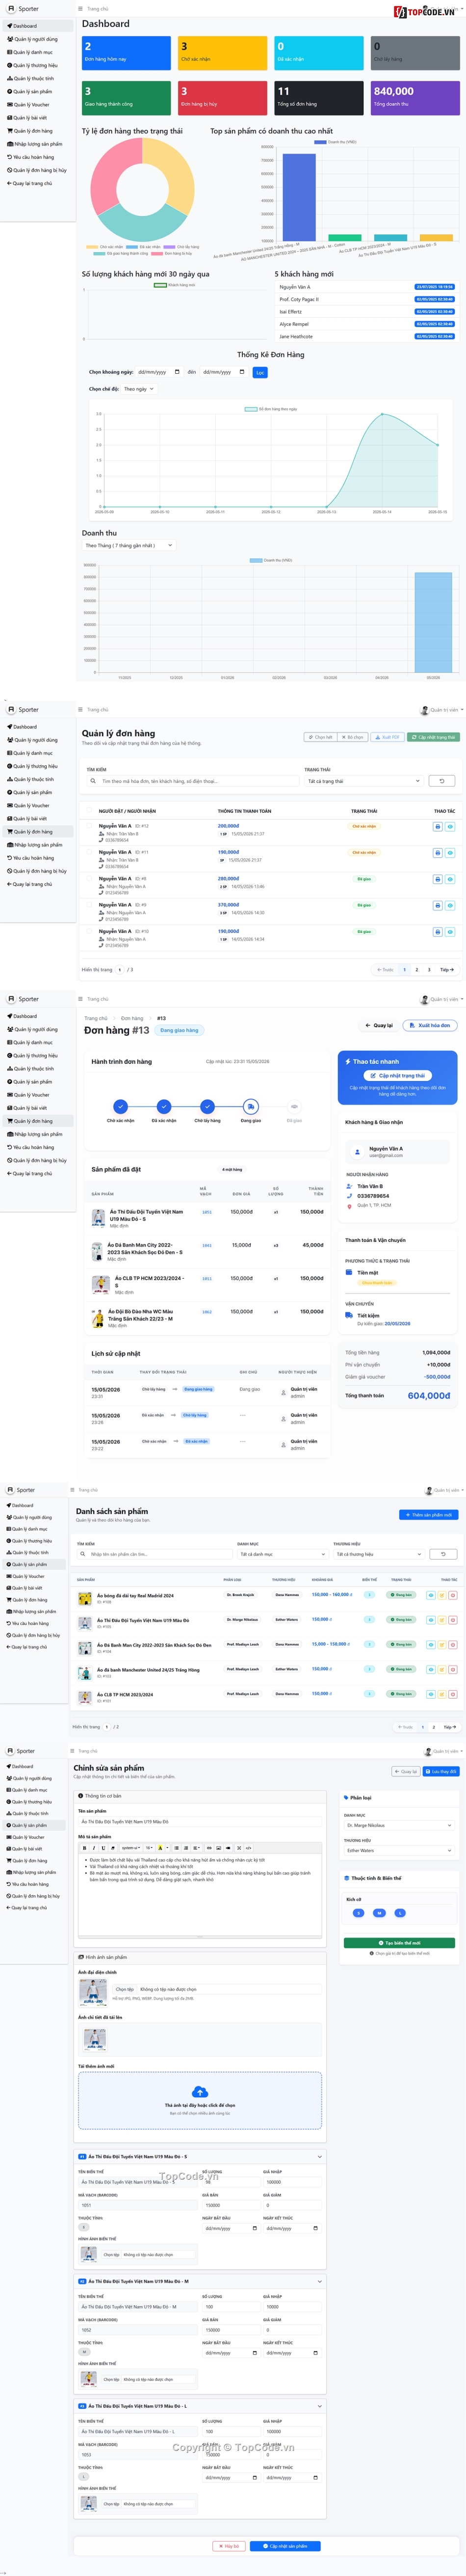Open the calendar icon of the đến date field

point(242,372)
